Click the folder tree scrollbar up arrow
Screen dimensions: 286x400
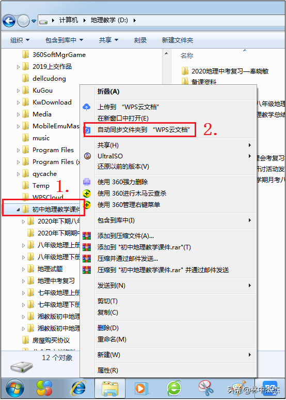[166, 54]
